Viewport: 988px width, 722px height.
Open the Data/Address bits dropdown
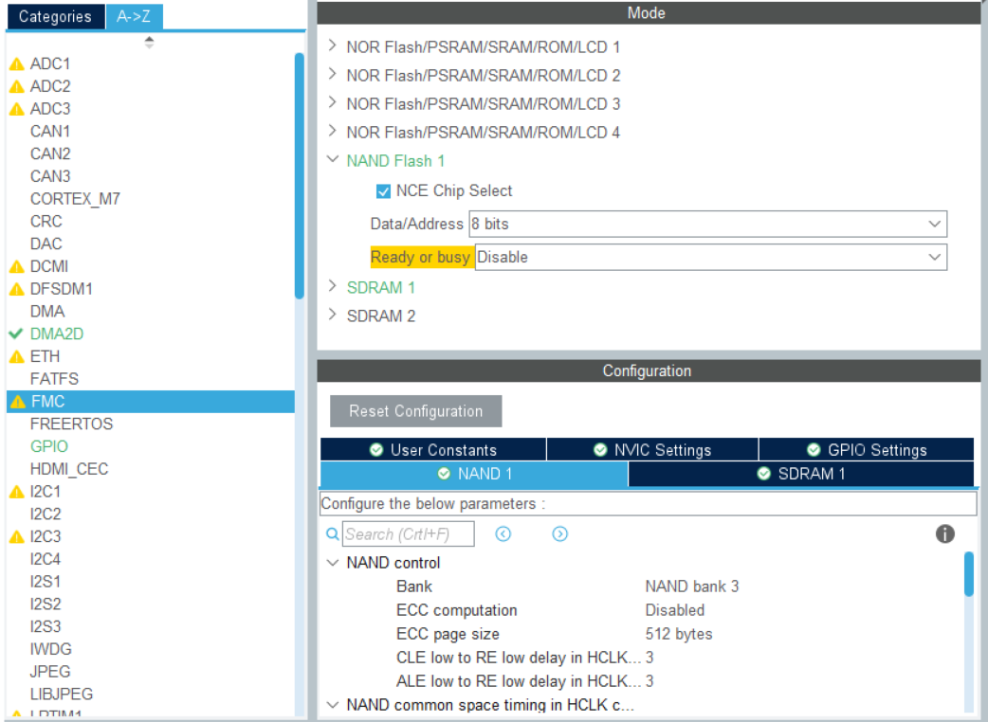pyautogui.click(x=935, y=224)
